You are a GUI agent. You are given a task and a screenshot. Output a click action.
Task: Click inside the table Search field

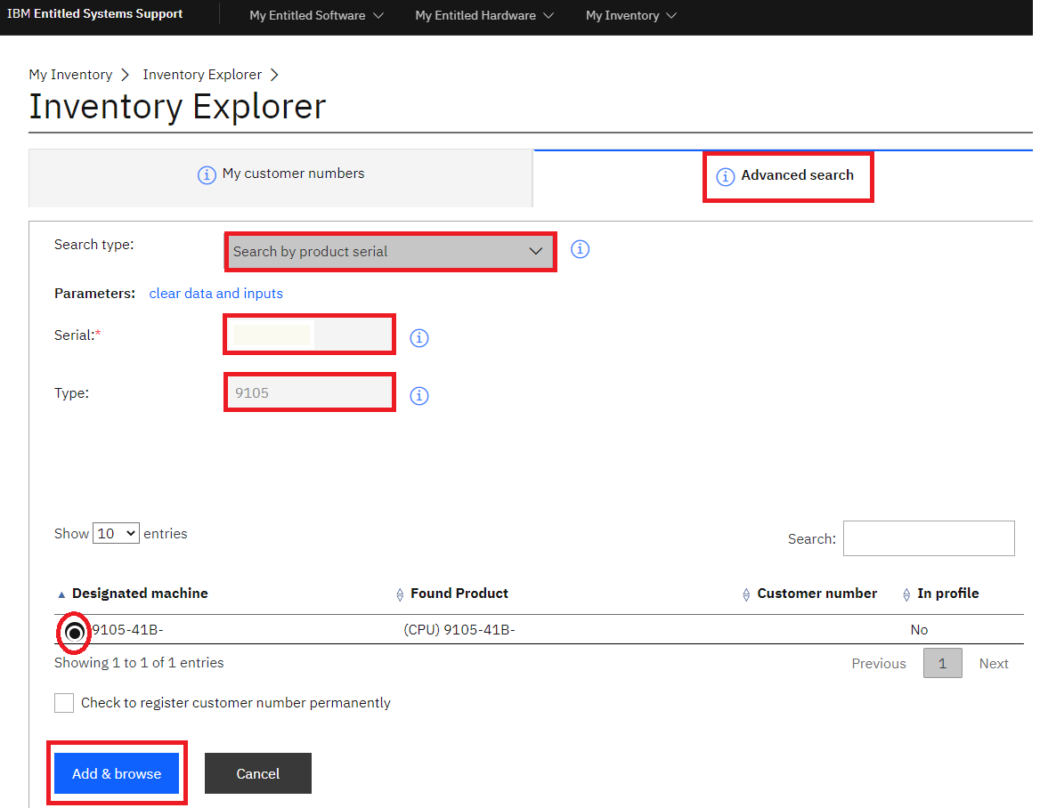coord(928,538)
